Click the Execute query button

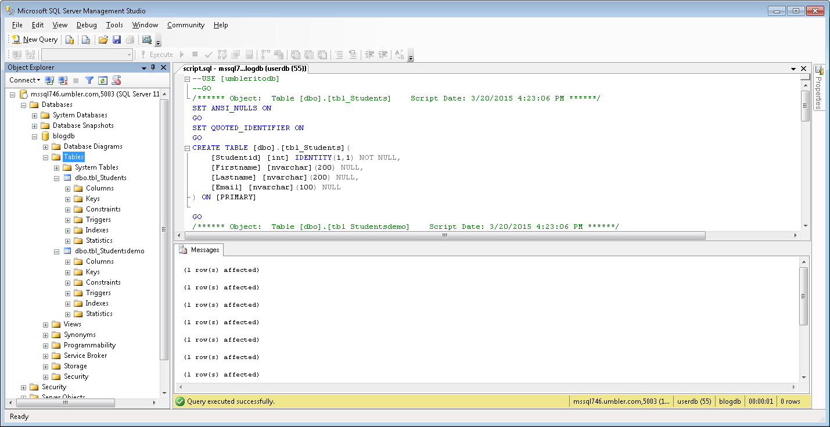tap(156, 55)
